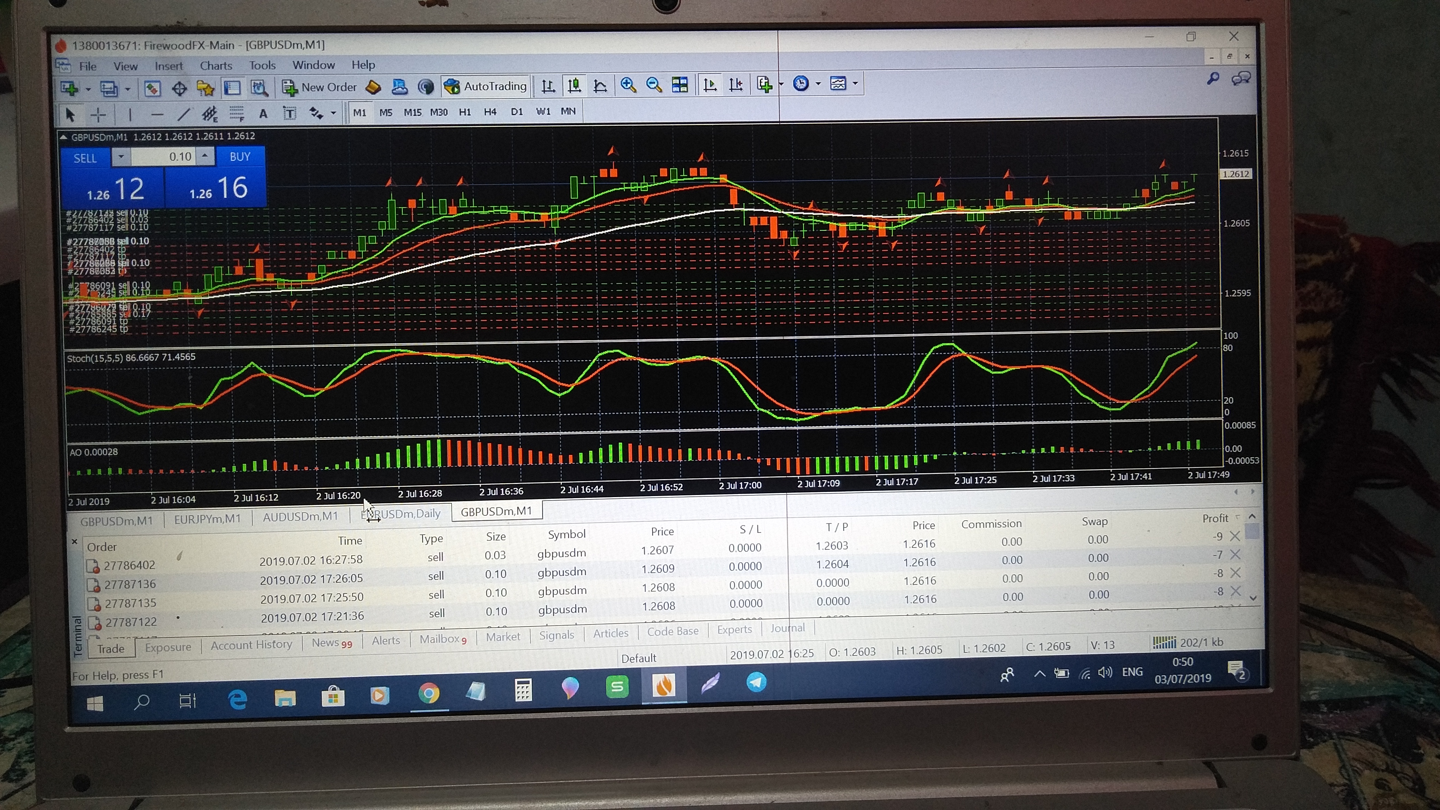Screen dimensions: 1440x810
Task: Click the chart horizontal scroll right arrow
Action: click(x=1252, y=492)
